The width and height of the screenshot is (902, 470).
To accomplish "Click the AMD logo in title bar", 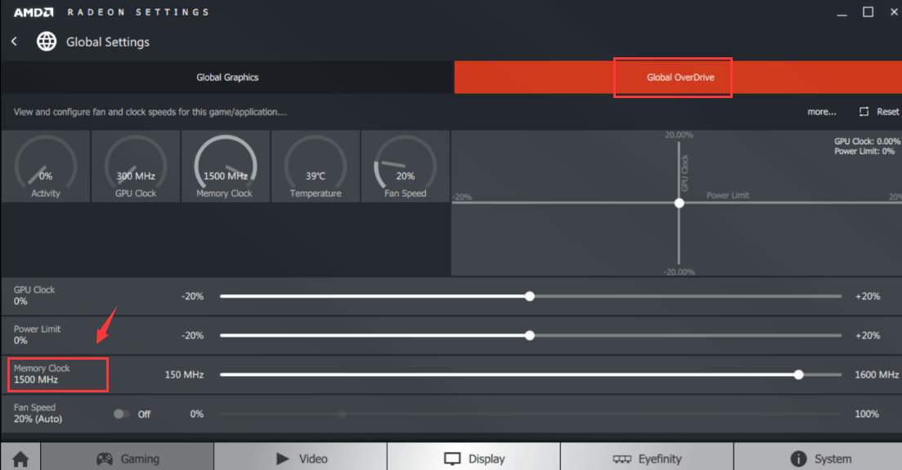I will (x=34, y=12).
